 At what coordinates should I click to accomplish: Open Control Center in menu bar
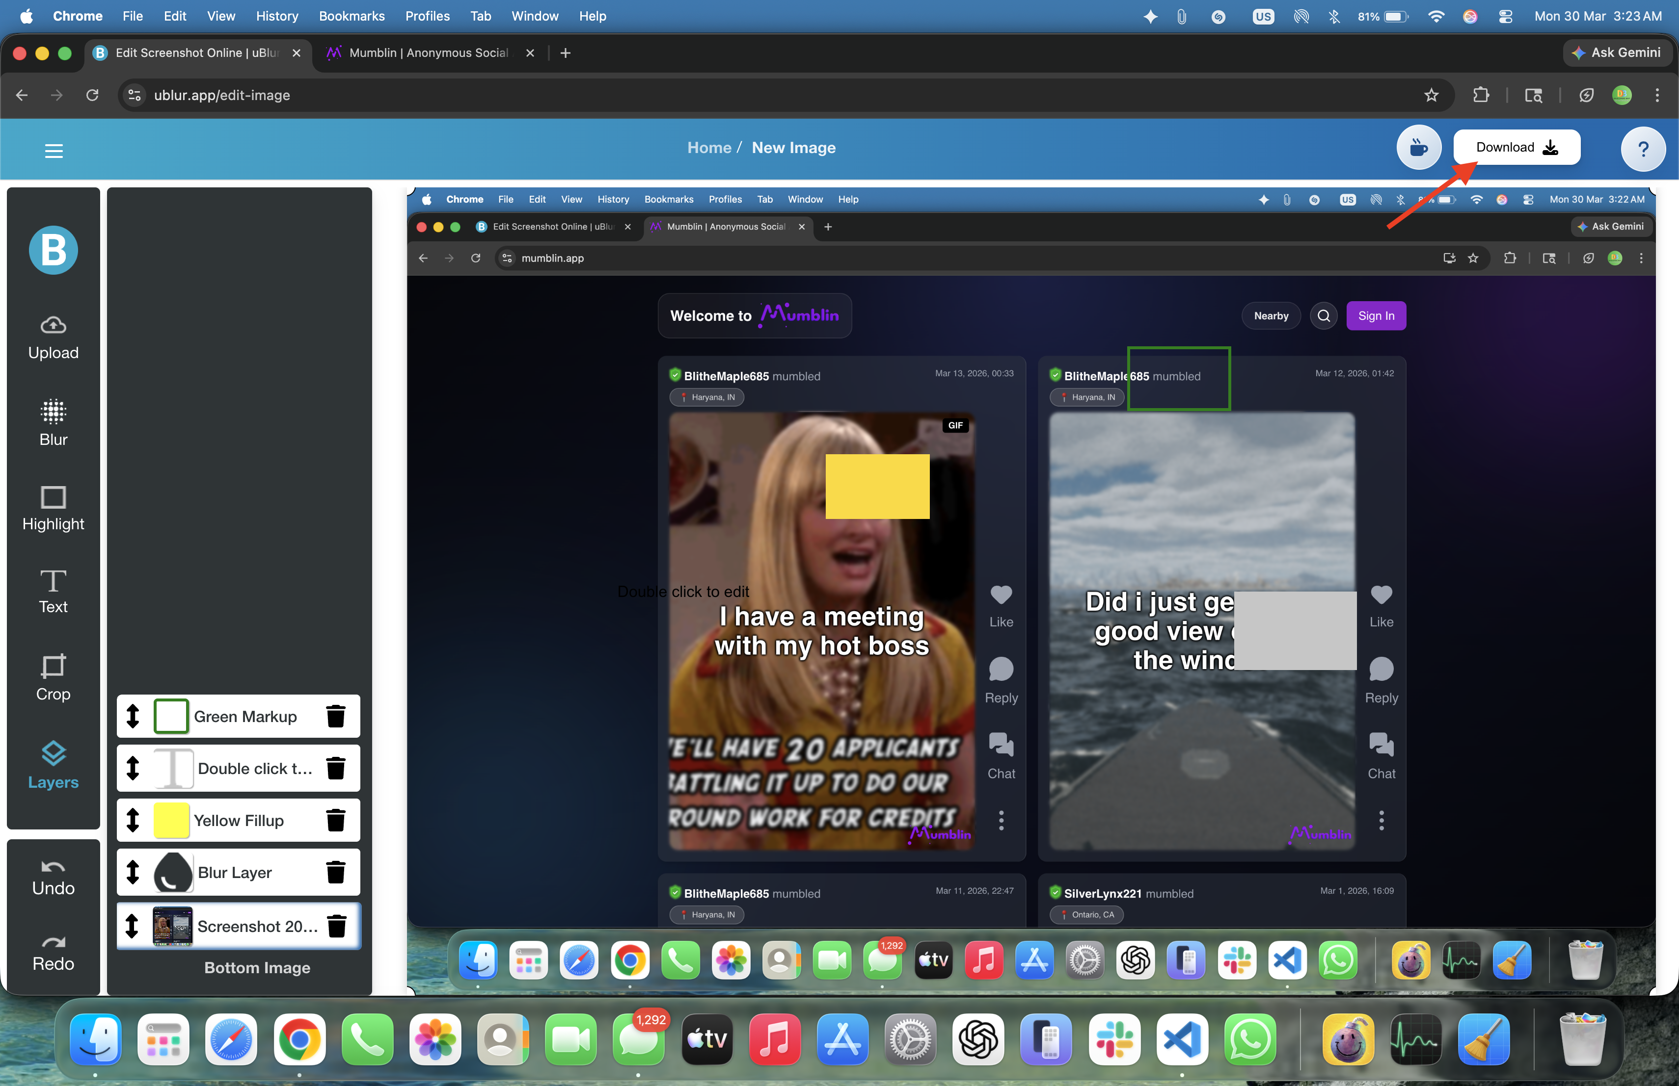tap(1505, 16)
